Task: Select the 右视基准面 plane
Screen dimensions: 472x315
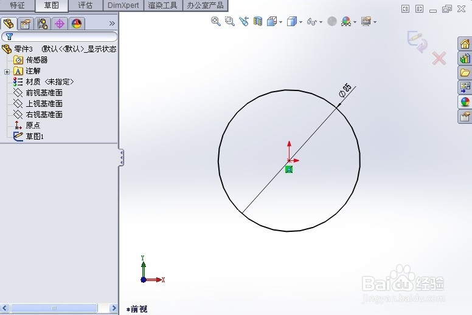Action: tap(38, 115)
